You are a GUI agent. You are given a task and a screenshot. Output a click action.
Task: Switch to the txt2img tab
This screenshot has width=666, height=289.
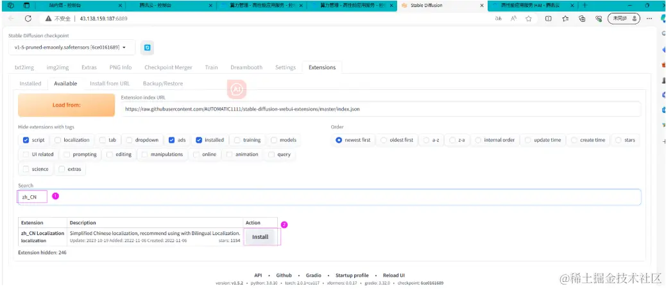tap(24, 67)
